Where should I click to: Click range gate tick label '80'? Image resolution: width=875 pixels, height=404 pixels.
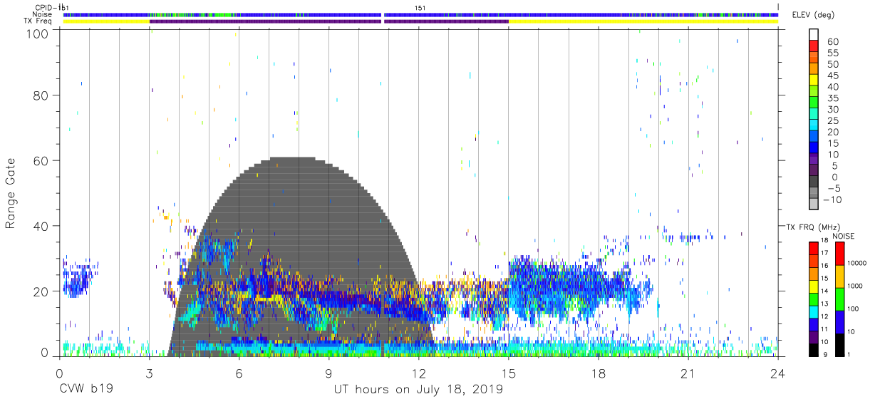(41, 95)
